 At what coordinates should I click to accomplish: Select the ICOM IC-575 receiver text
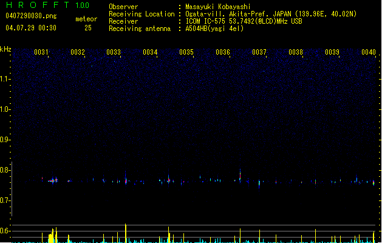pyautogui.click(x=244, y=21)
